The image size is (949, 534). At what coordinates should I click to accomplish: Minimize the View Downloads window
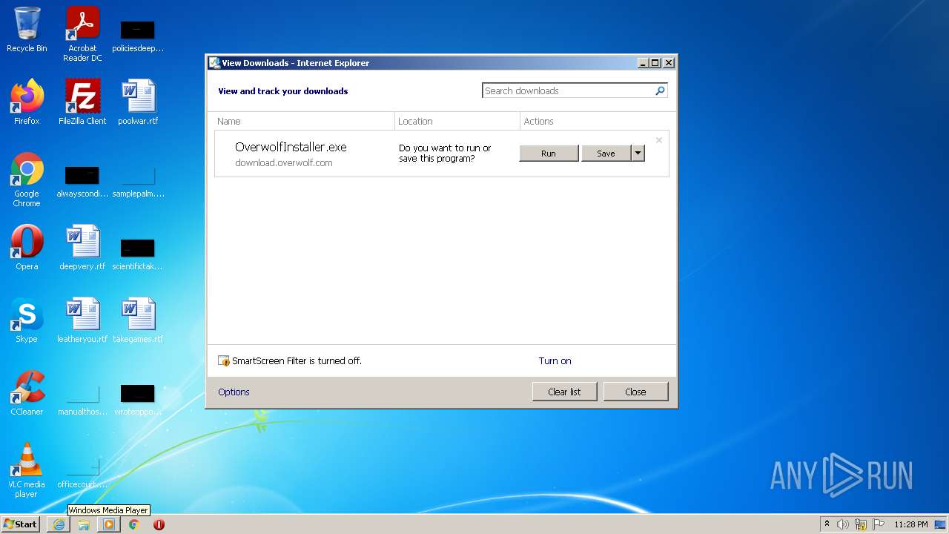click(643, 63)
